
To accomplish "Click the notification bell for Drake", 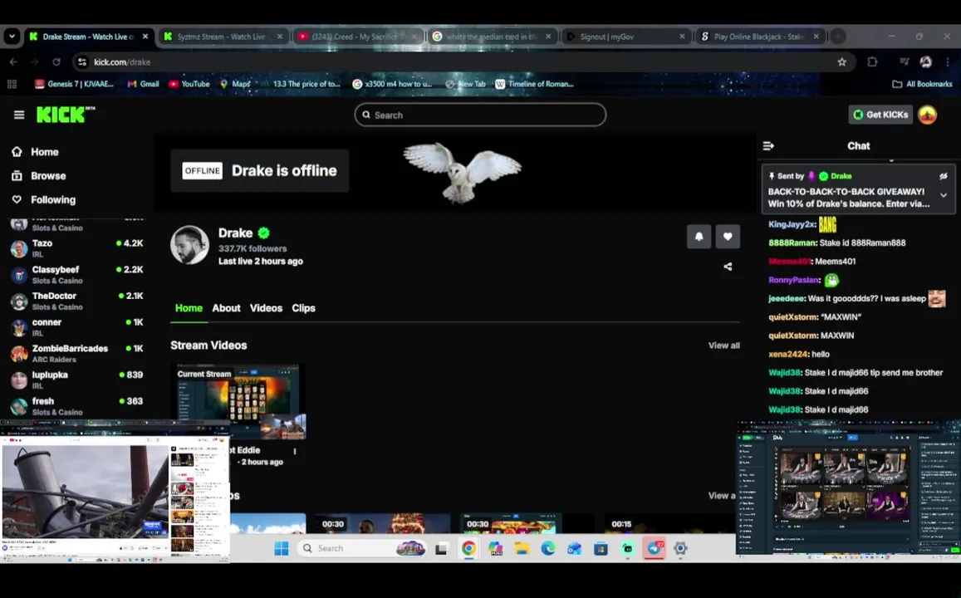I will coord(699,237).
